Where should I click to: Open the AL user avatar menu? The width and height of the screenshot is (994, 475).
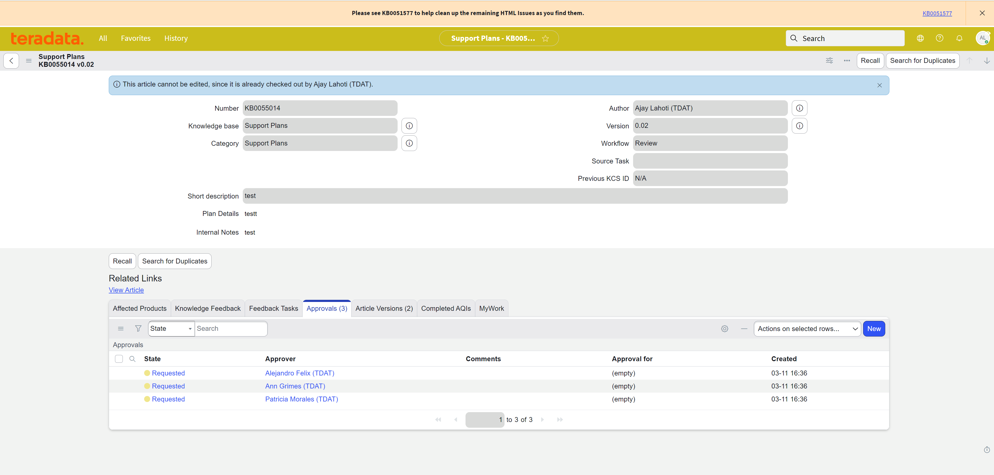tap(983, 38)
